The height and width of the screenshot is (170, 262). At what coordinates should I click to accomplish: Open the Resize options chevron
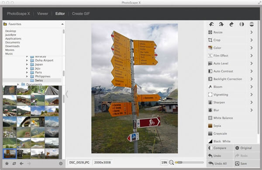click(x=252, y=32)
